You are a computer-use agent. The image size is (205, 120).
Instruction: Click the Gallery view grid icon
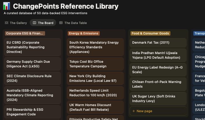pyautogui.click(x=7, y=23)
